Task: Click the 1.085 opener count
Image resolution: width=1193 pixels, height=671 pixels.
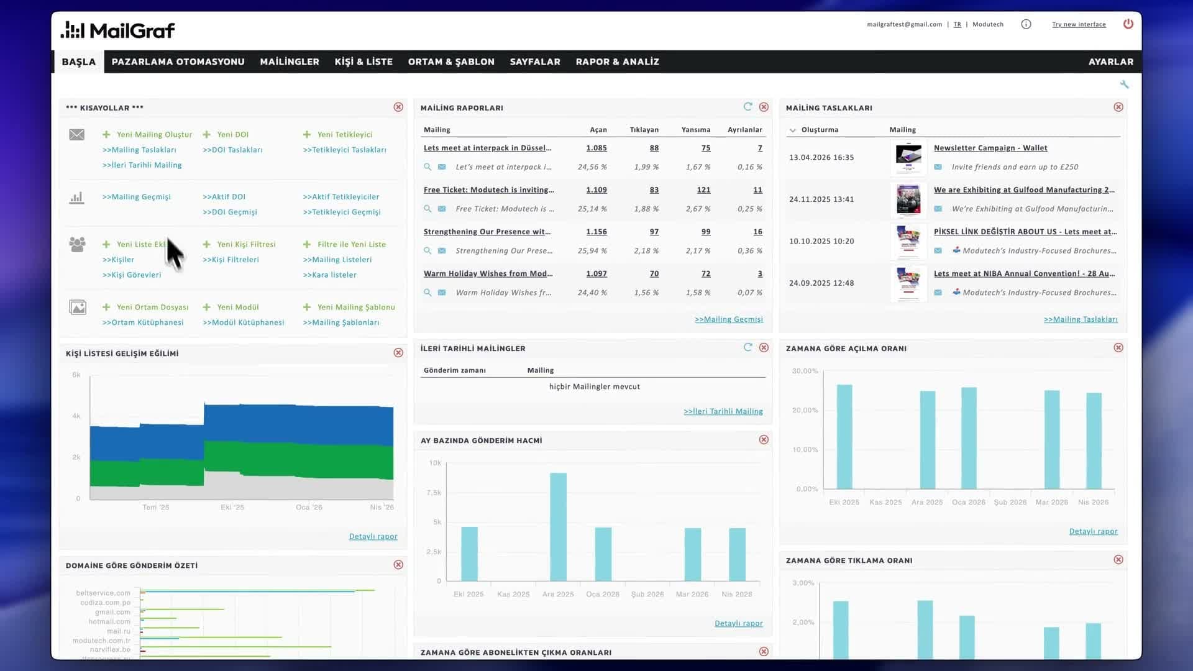Action: 596,148
